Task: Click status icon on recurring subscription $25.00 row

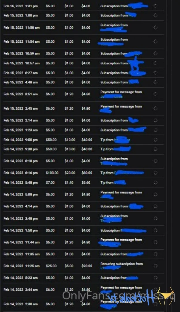Action: click(x=155, y=266)
